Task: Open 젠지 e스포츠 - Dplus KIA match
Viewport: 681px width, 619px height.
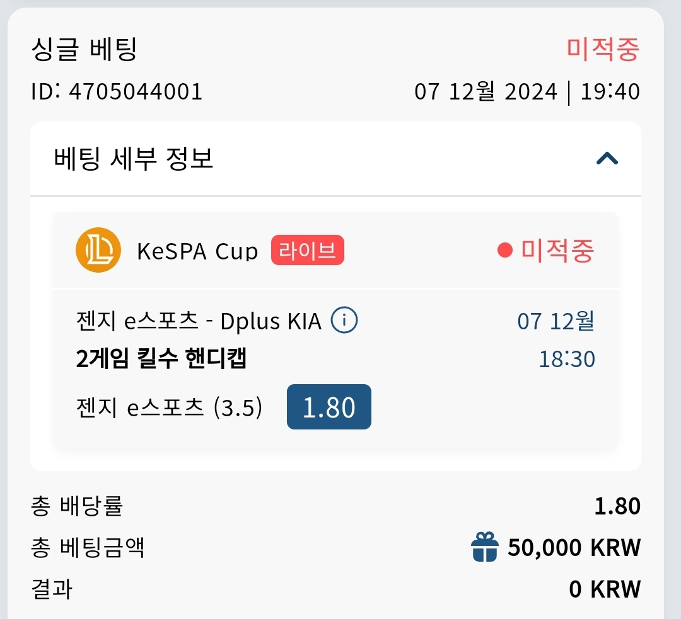Action: pos(199,321)
